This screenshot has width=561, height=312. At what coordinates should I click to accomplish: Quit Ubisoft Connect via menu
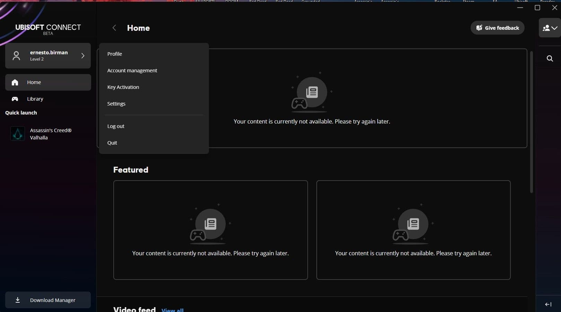point(112,143)
